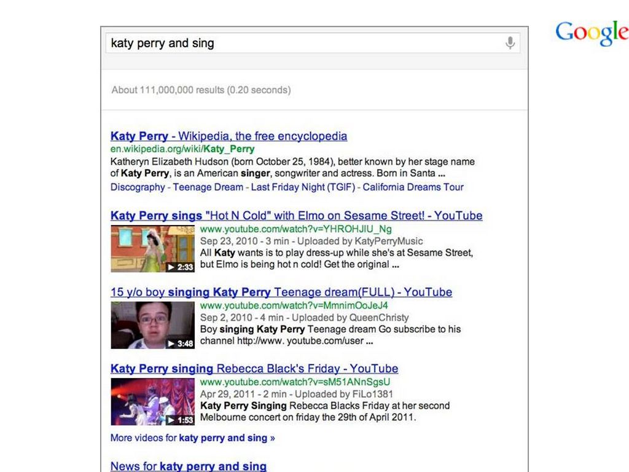Click the microphone voice search icon
The width and height of the screenshot is (629, 472).
[510, 42]
